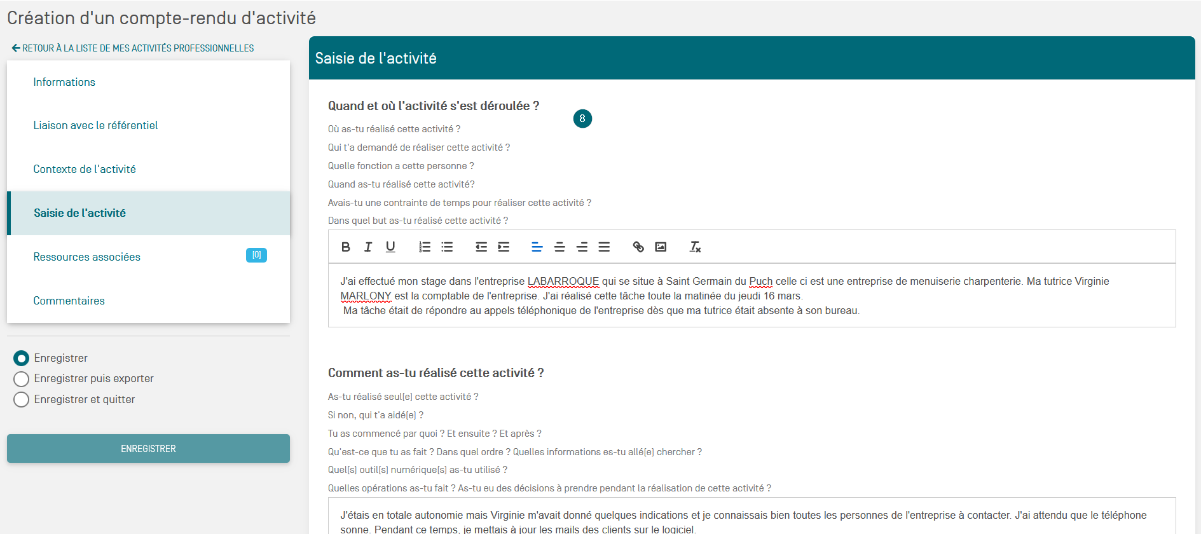The width and height of the screenshot is (1201, 534).
Task: Click the underline formatting icon
Action: point(390,247)
